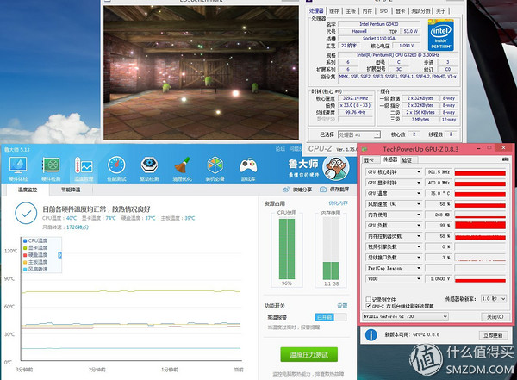Image resolution: width=517 pixels, height=380 pixels.
Task: Switch to 节能降温 tab
Action: coord(71,190)
